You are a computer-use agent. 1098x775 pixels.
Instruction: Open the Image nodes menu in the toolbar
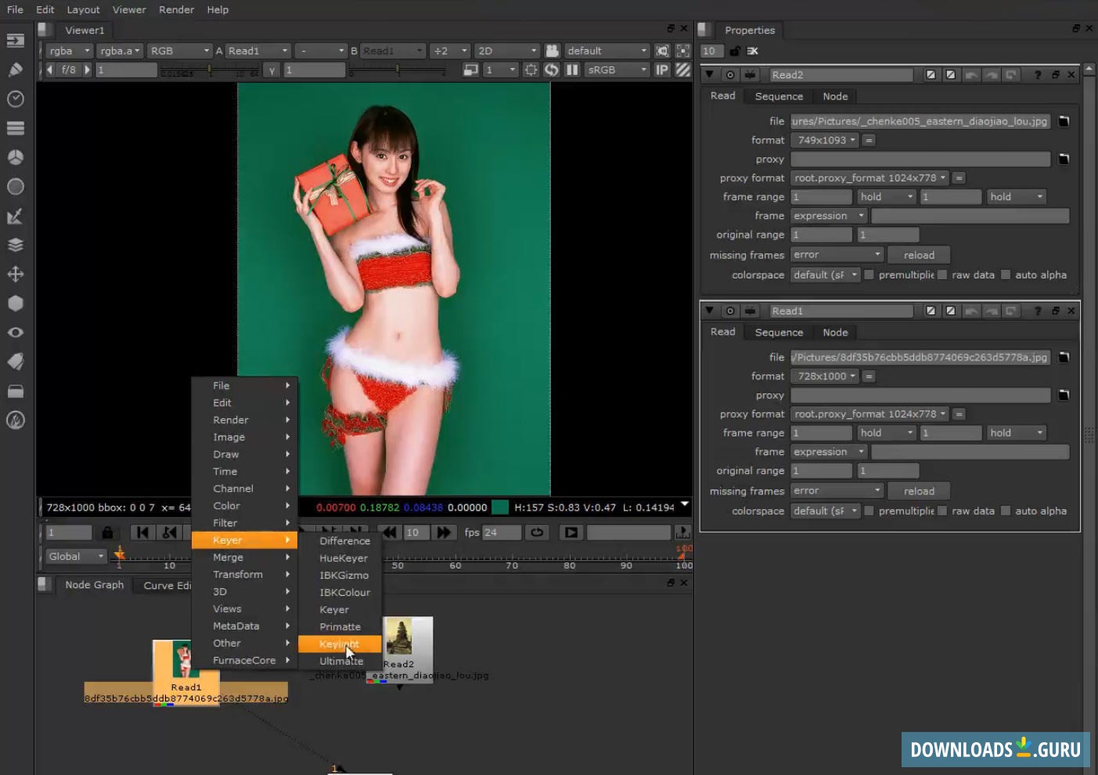point(16,39)
